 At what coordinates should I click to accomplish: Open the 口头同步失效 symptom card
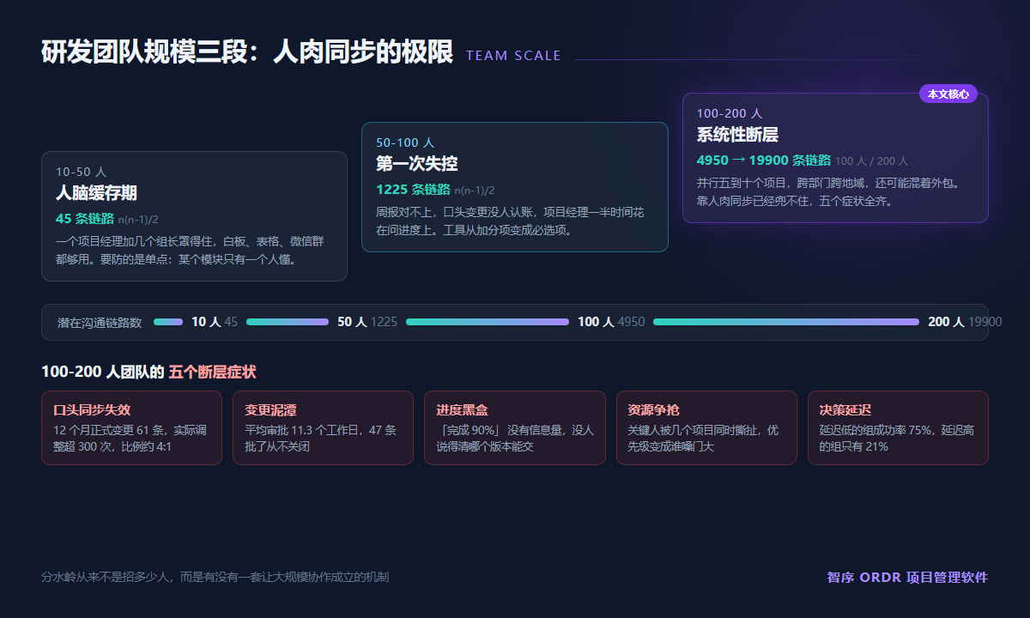pyautogui.click(x=131, y=427)
